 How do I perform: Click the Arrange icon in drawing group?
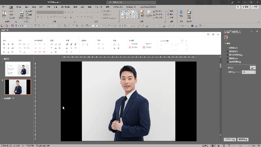click(142, 13)
